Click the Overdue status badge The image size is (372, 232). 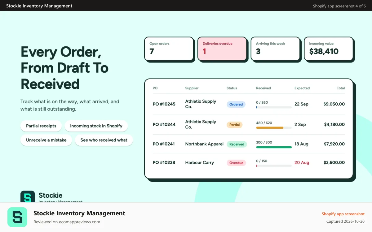click(x=236, y=163)
